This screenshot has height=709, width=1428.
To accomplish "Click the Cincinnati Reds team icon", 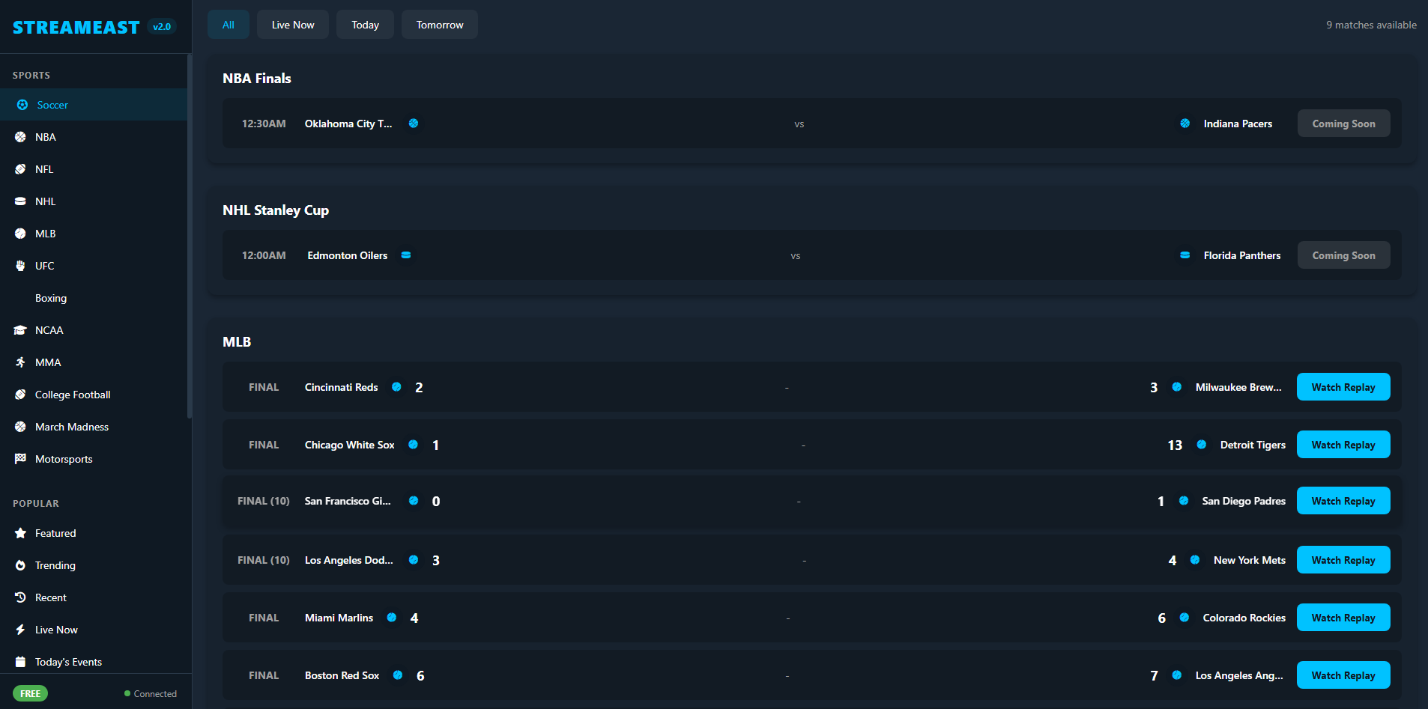I will click(397, 387).
